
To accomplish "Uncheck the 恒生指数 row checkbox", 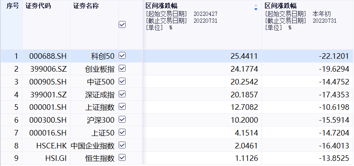I will pyautogui.click(x=122, y=158).
